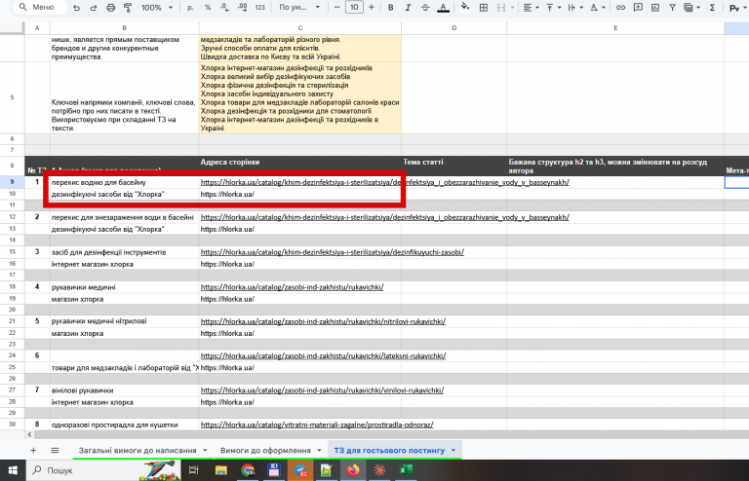Viewport: 749px width, 481px height.
Task: Click the Create filter funnel icon
Action: [672, 8]
